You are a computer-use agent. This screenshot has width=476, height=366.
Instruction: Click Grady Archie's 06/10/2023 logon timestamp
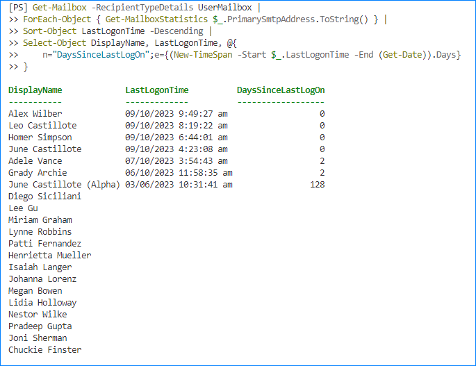pos(179,172)
